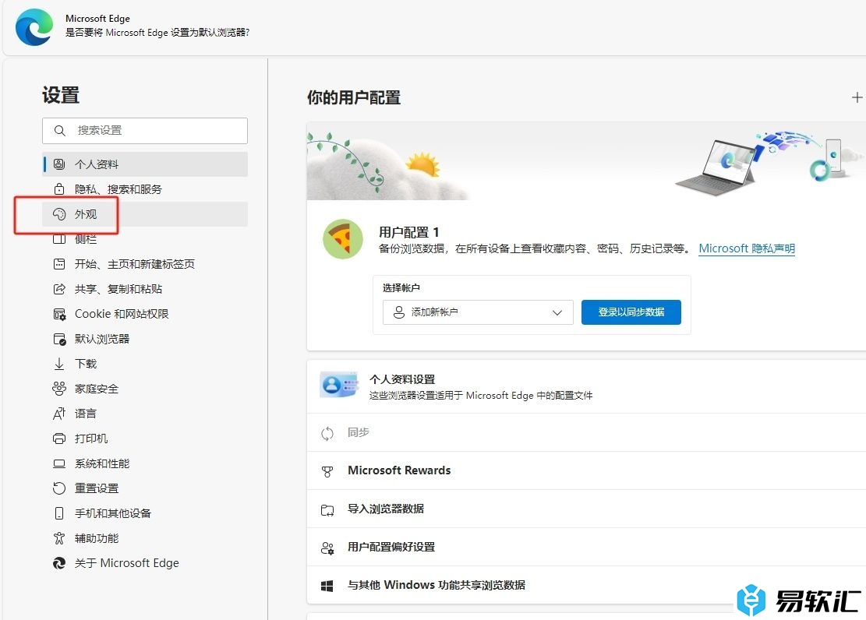Click the people-gear icon for 用户配置偏好设置
This screenshot has width=866, height=620.
(x=327, y=548)
